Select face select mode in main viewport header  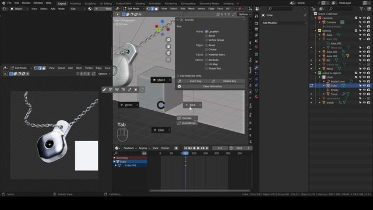(156, 9)
